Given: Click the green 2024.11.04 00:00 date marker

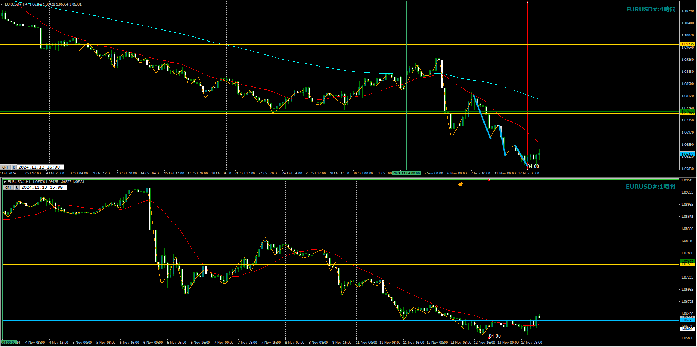Looking at the screenshot, I should click(406, 173).
